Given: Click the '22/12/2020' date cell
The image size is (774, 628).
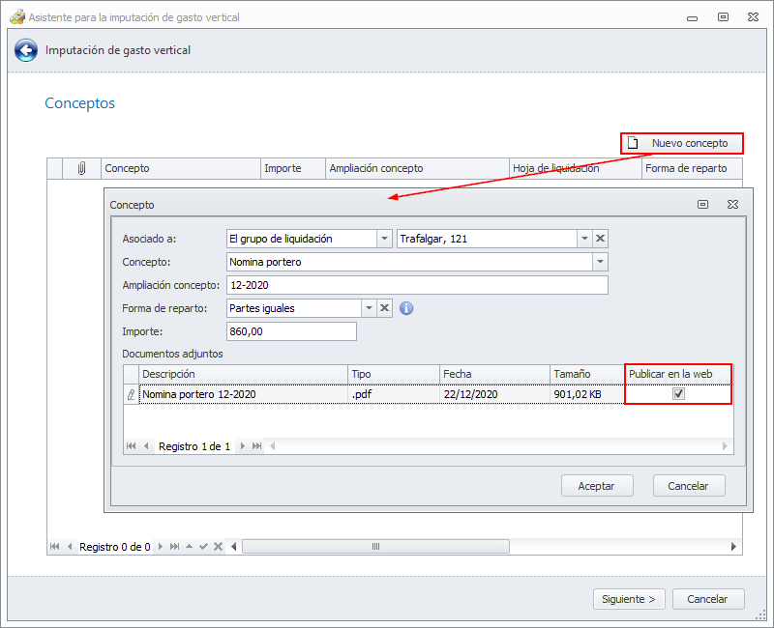Looking at the screenshot, I should pos(494,394).
